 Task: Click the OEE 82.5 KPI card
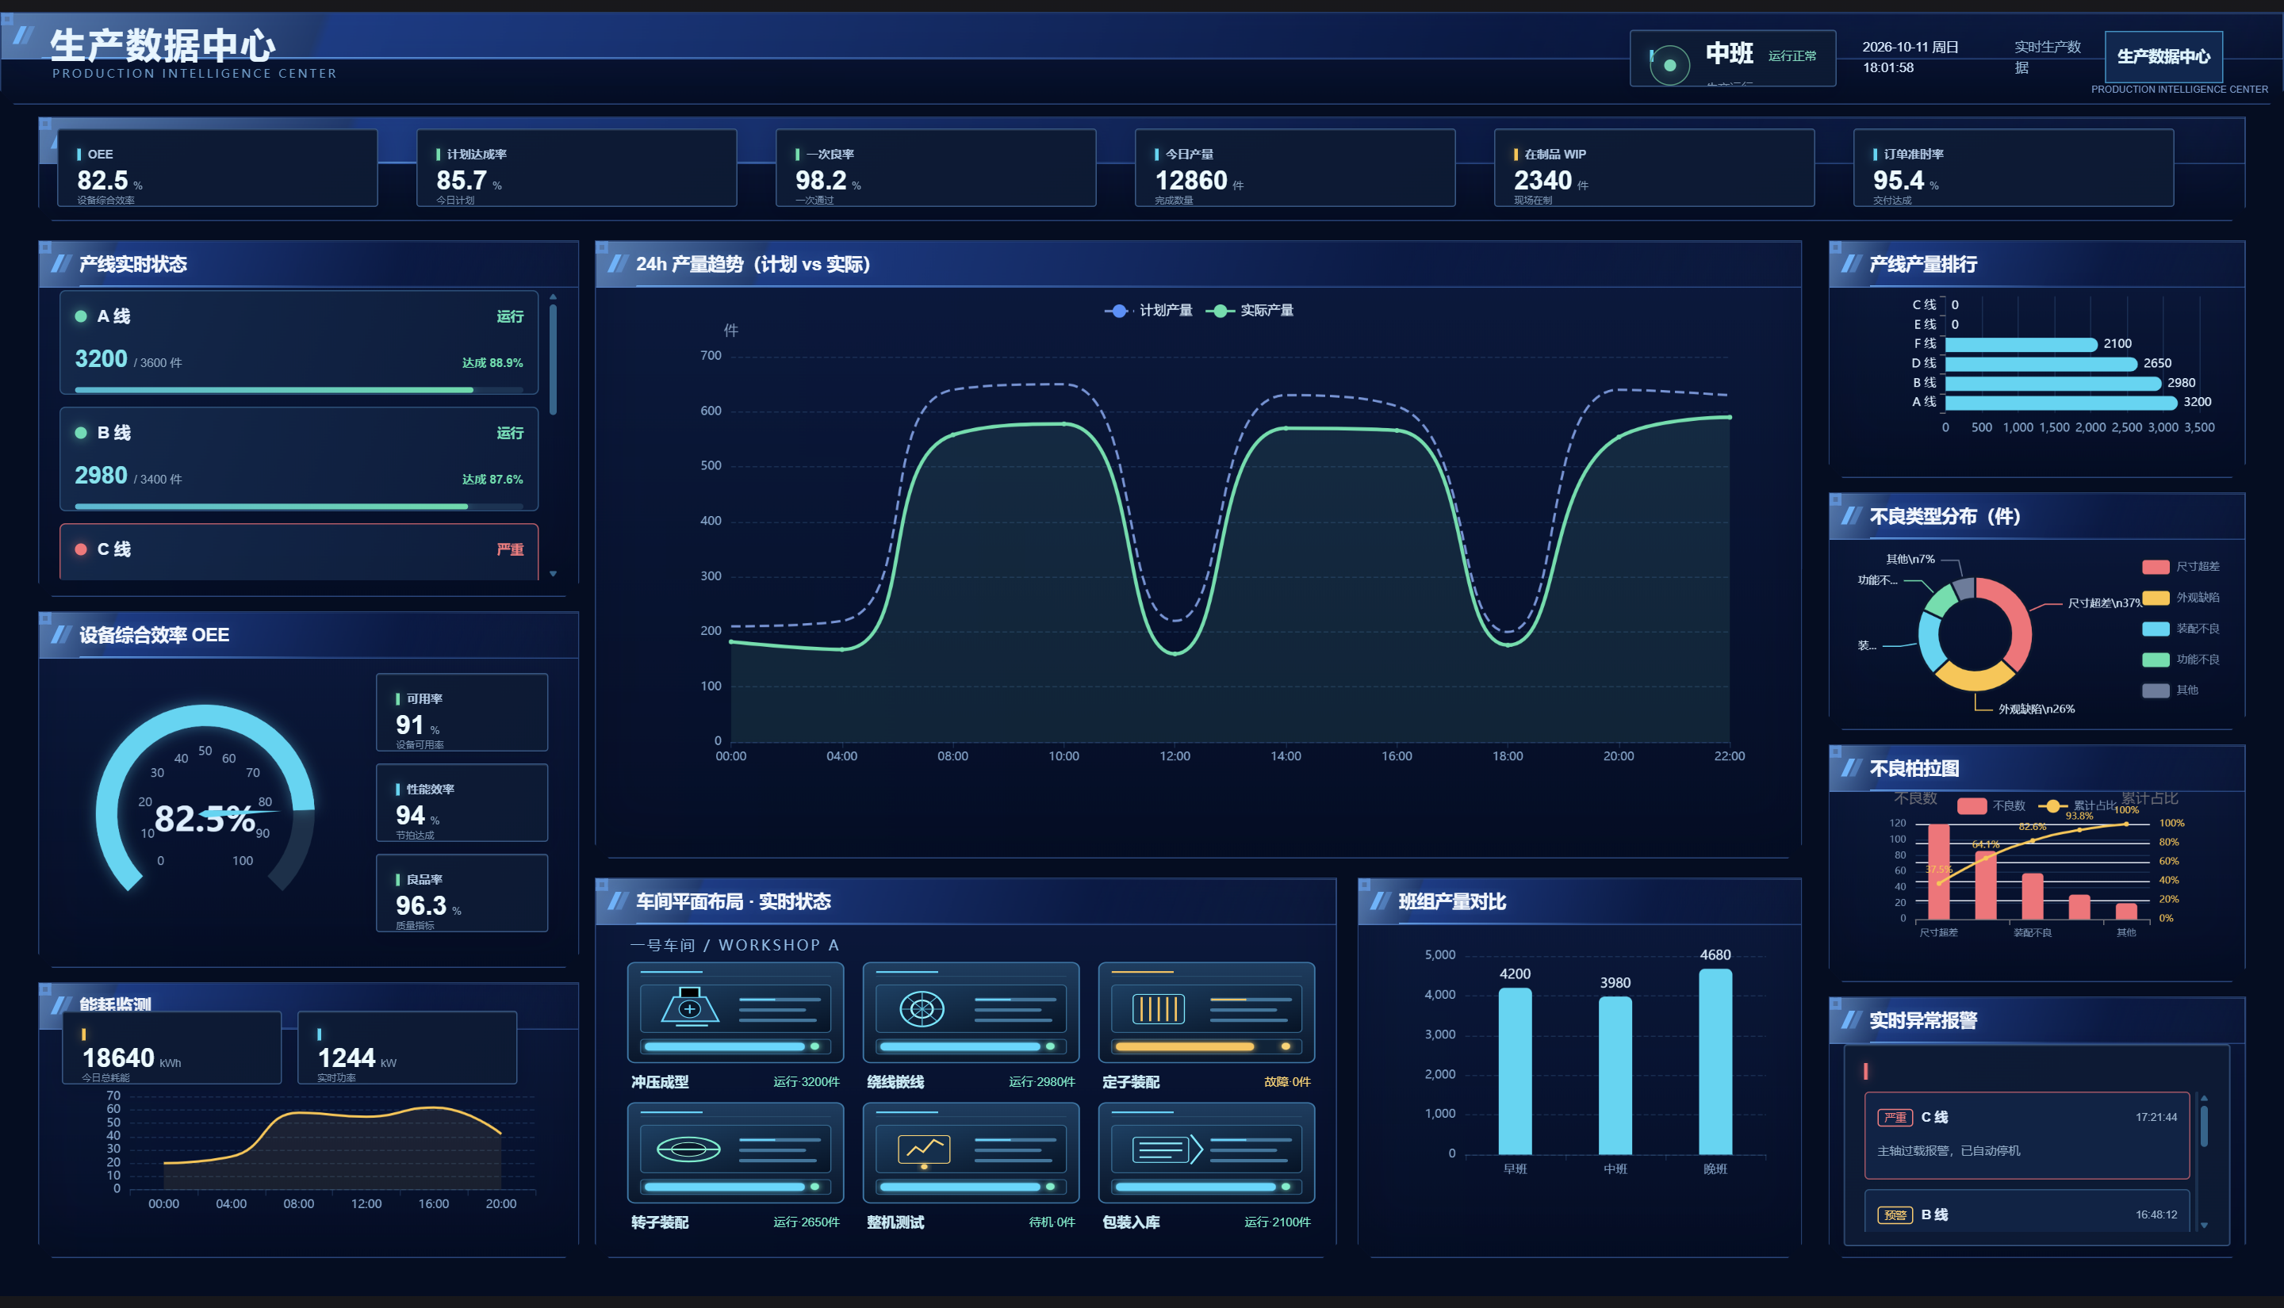217,168
